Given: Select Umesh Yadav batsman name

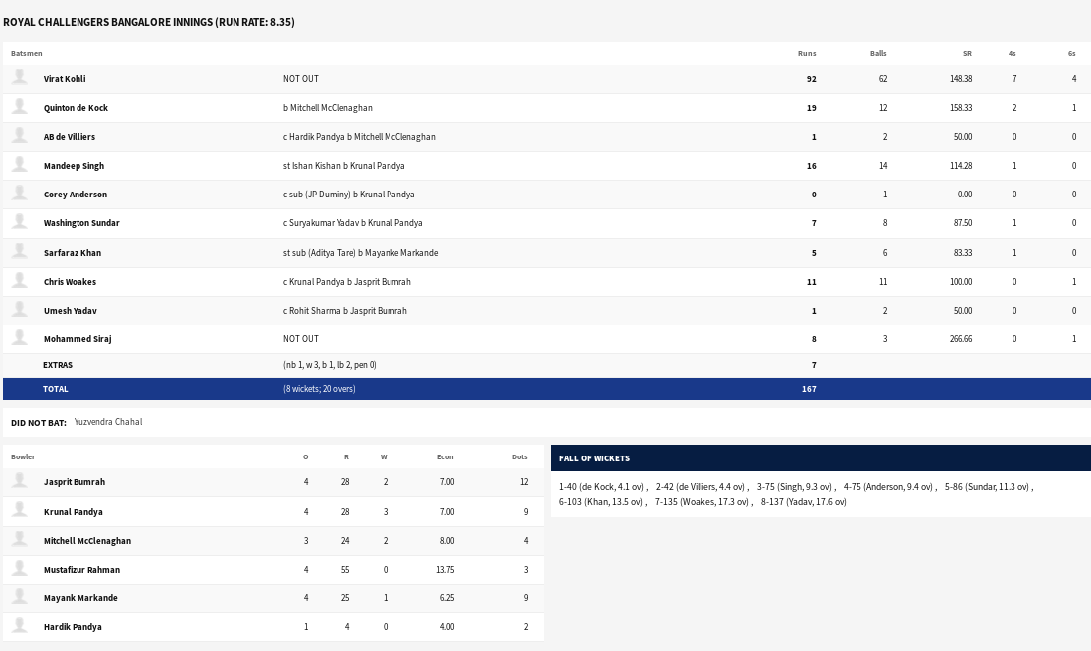Looking at the screenshot, I should [x=71, y=311].
